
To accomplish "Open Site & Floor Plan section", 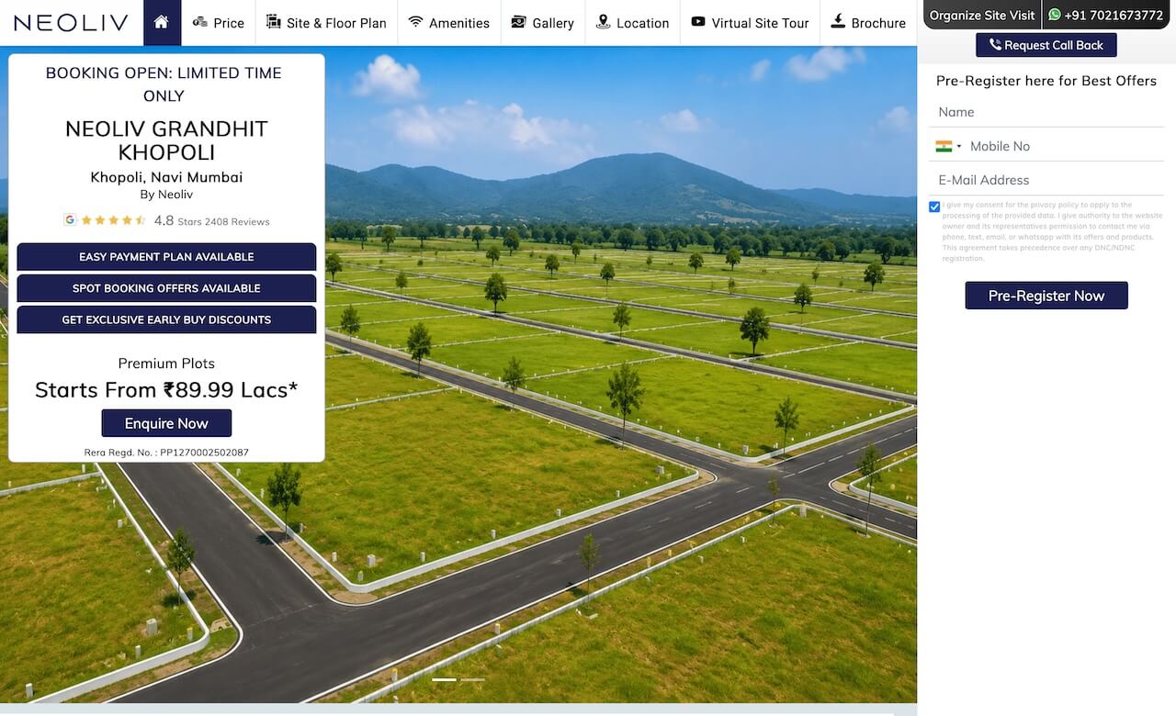I will tap(326, 23).
